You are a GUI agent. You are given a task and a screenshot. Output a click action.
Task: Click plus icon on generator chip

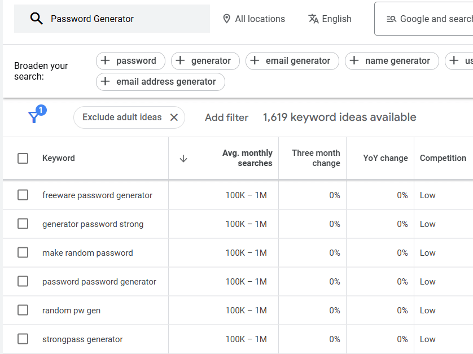pyautogui.click(x=180, y=60)
